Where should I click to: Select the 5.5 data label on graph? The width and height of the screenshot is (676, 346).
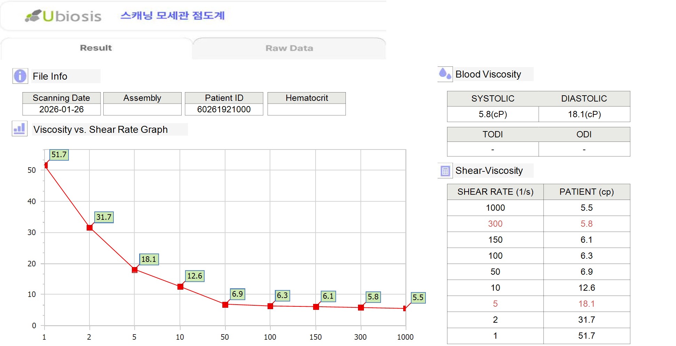click(x=418, y=298)
